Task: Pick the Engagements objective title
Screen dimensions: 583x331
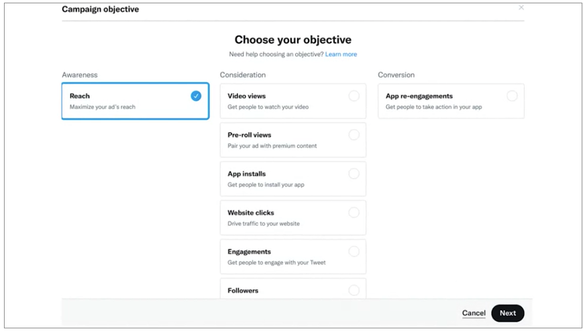Action: tap(249, 252)
